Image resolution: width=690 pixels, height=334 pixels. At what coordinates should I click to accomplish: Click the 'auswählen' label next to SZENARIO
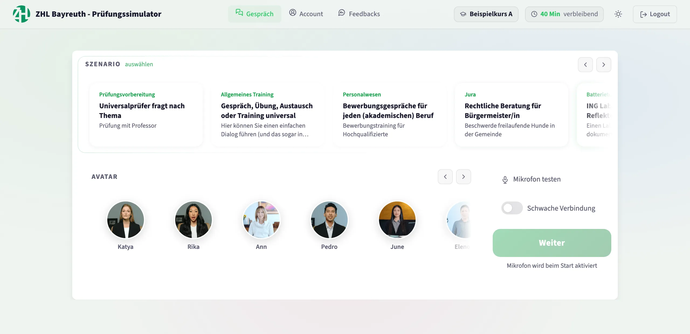[x=139, y=64]
